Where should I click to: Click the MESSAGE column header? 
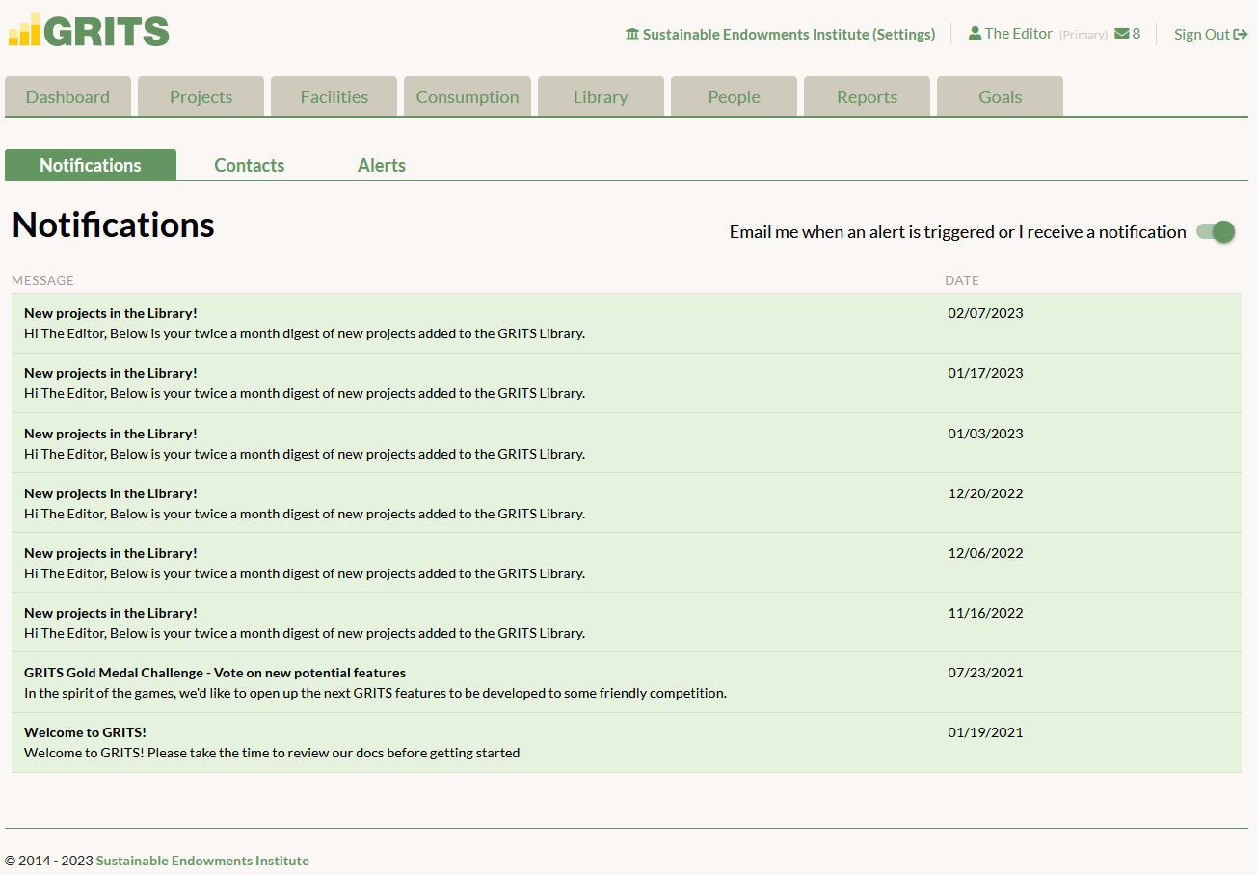pos(42,280)
